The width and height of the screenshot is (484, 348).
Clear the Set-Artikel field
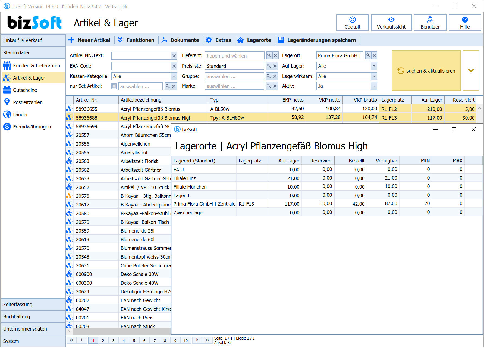pyautogui.click(x=174, y=86)
